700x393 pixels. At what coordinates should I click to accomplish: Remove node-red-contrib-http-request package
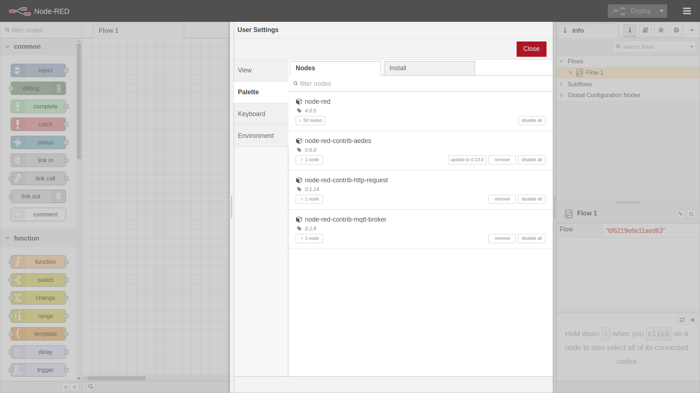click(502, 199)
